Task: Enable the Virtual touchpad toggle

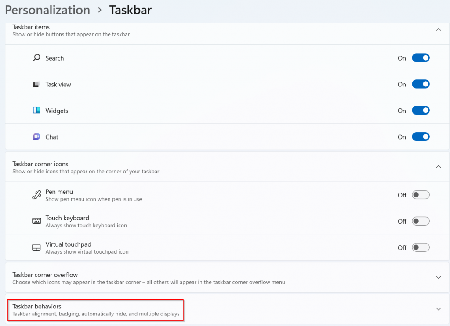Action: [x=421, y=247]
